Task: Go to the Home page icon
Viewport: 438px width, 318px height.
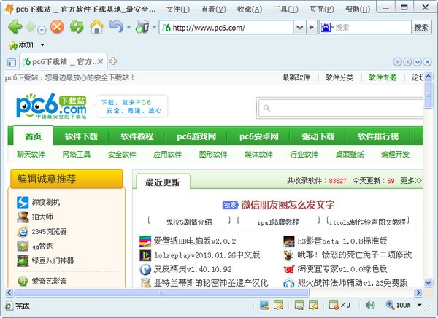Action: coord(96,27)
